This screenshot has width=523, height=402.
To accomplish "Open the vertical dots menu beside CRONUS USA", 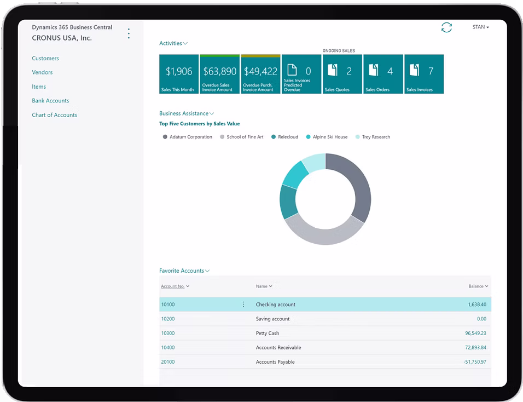I will (x=129, y=33).
